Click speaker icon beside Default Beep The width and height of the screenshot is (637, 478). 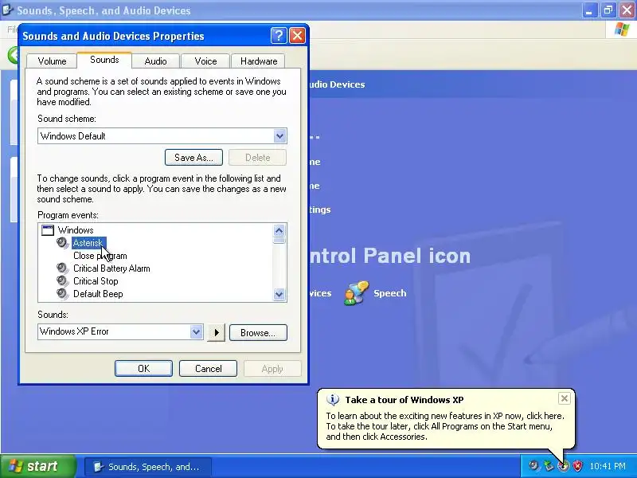62,294
